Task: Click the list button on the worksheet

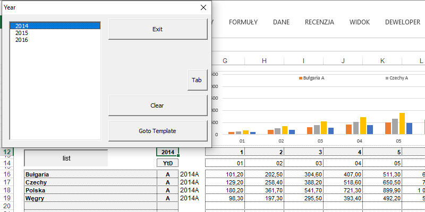Action: 66,158
